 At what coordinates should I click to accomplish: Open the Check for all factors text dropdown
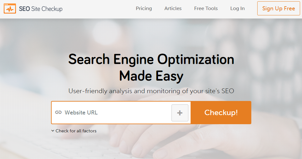point(76,131)
